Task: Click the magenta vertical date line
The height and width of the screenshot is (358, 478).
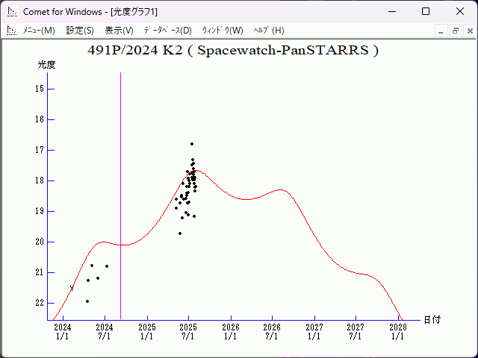Action: pyautogui.click(x=121, y=196)
